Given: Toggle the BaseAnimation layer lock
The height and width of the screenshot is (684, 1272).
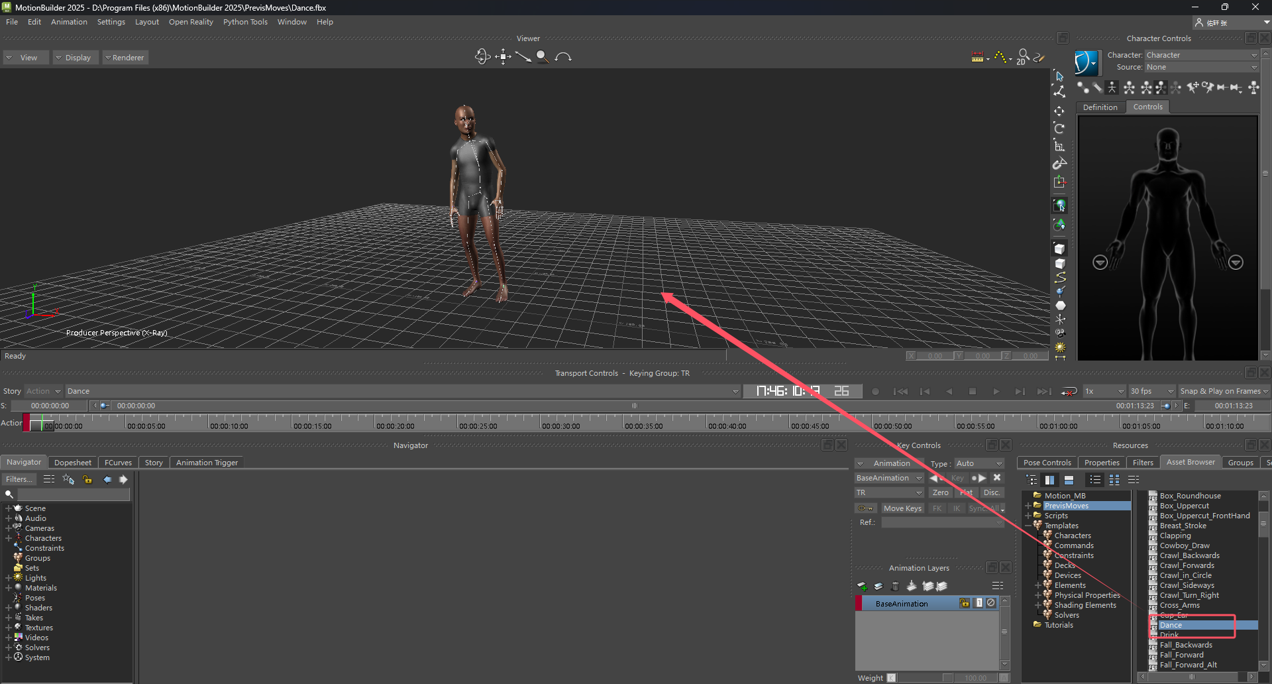Looking at the screenshot, I should [965, 603].
